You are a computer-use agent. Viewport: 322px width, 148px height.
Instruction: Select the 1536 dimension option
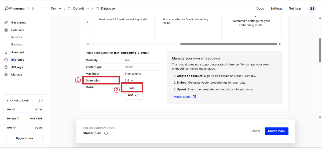[131, 88]
